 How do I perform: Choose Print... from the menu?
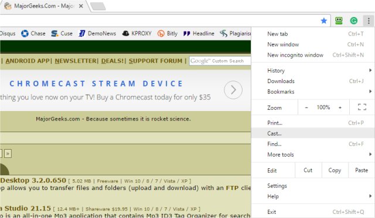(x=313, y=123)
